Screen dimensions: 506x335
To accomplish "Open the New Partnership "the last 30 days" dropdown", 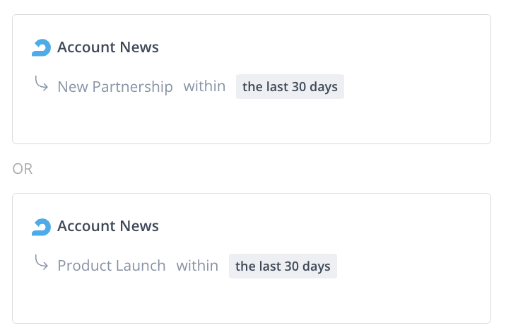I will (x=290, y=87).
